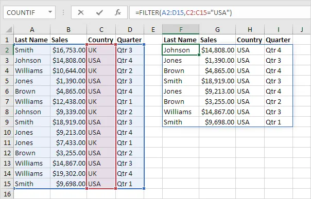Select column E header

pos(153,29)
